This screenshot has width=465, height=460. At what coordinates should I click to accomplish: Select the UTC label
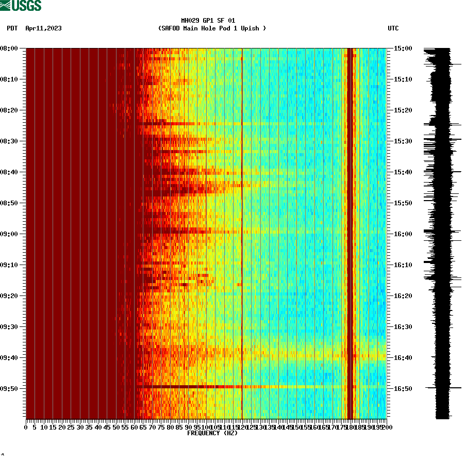tap(394, 29)
